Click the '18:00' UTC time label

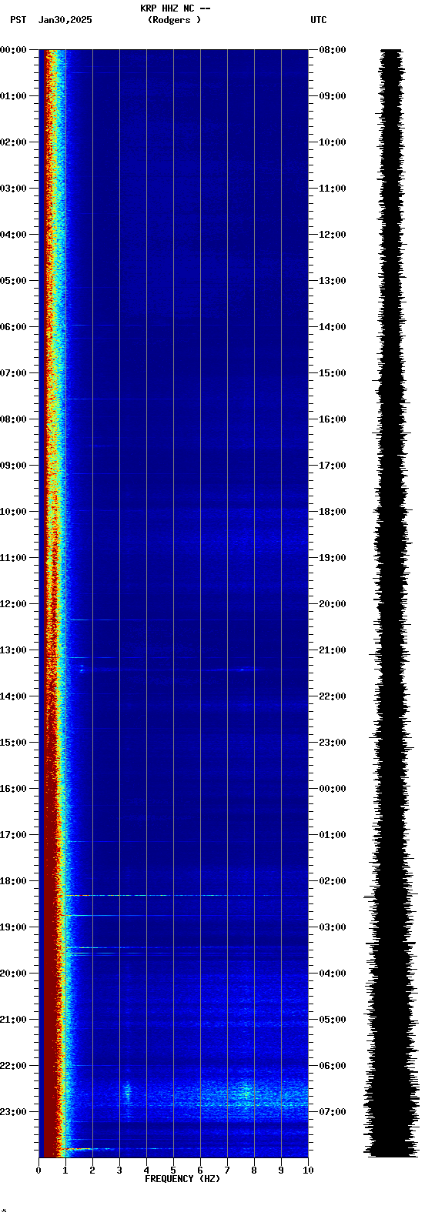[x=333, y=512]
